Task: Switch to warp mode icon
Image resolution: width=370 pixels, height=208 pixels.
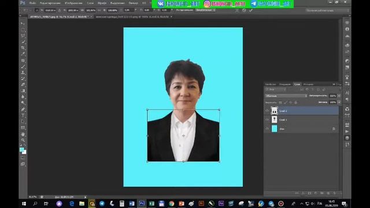Action: pyautogui.click(x=236, y=10)
